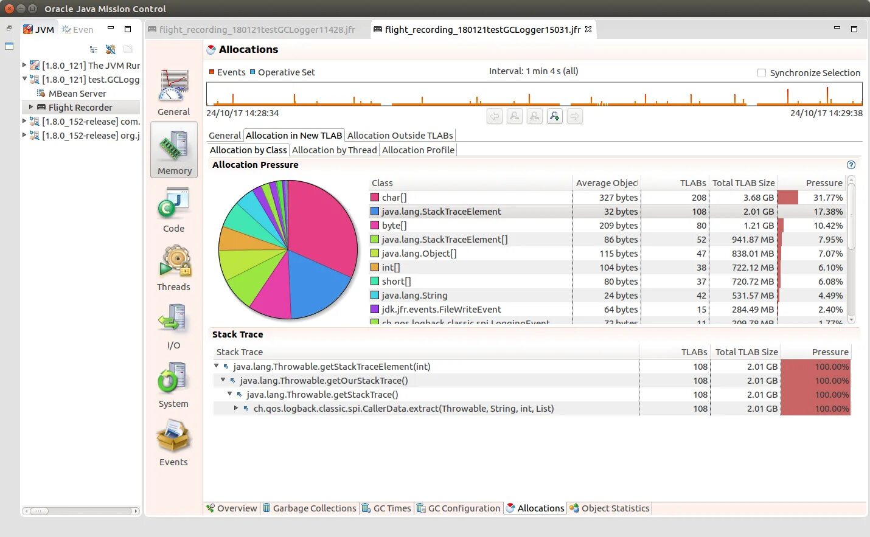Select the Memory tab group icon
The height and width of the screenshot is (537, 870).
tap(174, 150)
